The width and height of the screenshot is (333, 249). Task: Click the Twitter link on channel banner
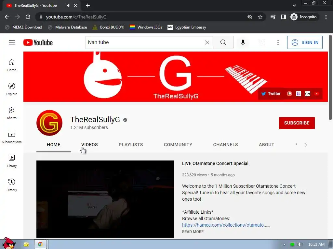point(271,94)
